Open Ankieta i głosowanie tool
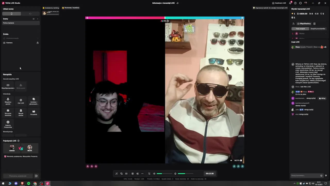Screen dimensions: 330x186 point(34,101)
